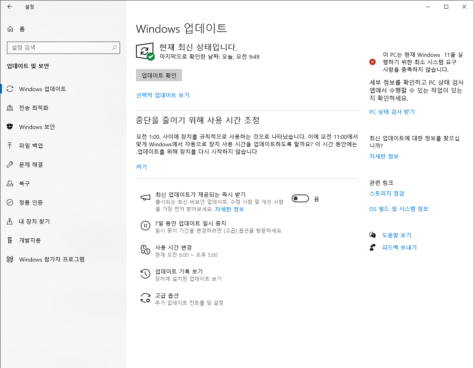Click the 업데이트 및 보안 sidebar heading
Viewport: 473px width, 368px height.
28,66
